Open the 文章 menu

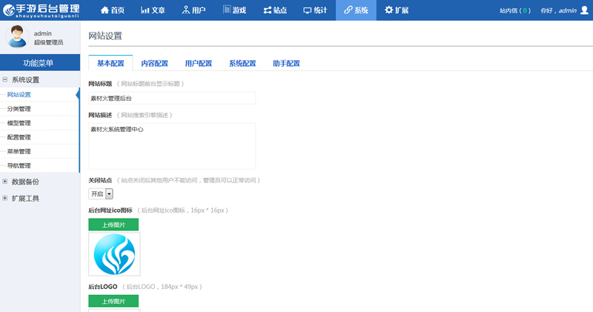coord(153,10)
